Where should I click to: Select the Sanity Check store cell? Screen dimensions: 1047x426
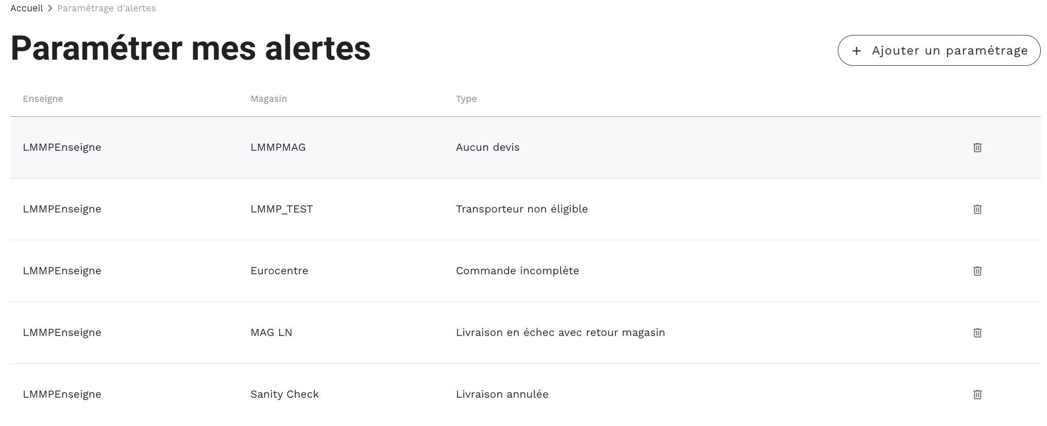pyautogui.click(x=284, y=395)
